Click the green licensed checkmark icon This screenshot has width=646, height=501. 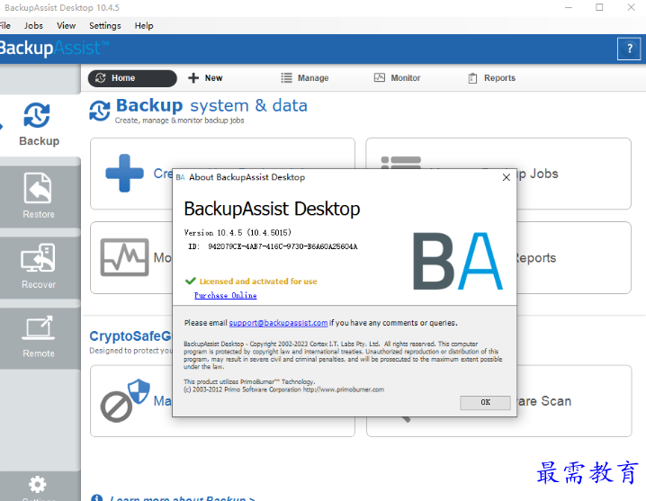pos(191,281)
